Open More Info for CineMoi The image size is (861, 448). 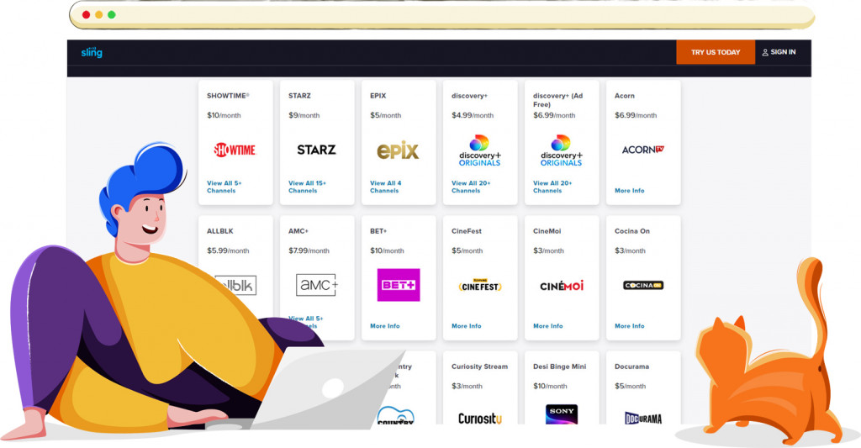[x=548, y=326]
